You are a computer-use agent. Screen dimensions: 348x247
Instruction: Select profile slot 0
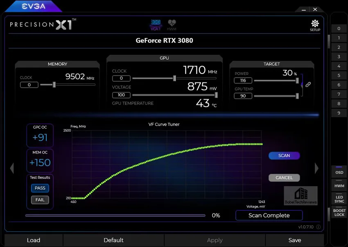(339, 29)
